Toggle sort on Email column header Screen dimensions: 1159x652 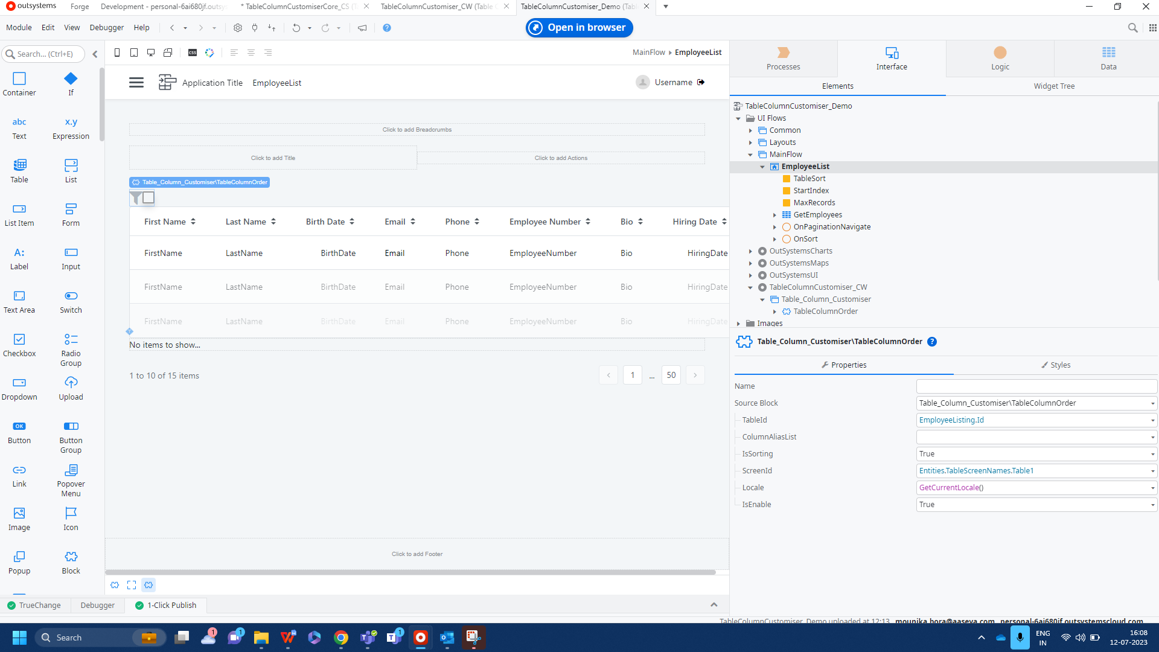tap(413, 222)
